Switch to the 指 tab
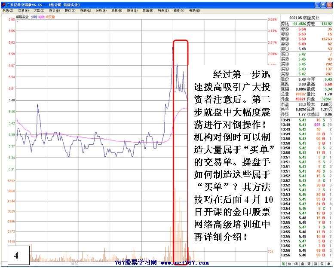This screenshot has height=268, width=334. tap(316, 264)
